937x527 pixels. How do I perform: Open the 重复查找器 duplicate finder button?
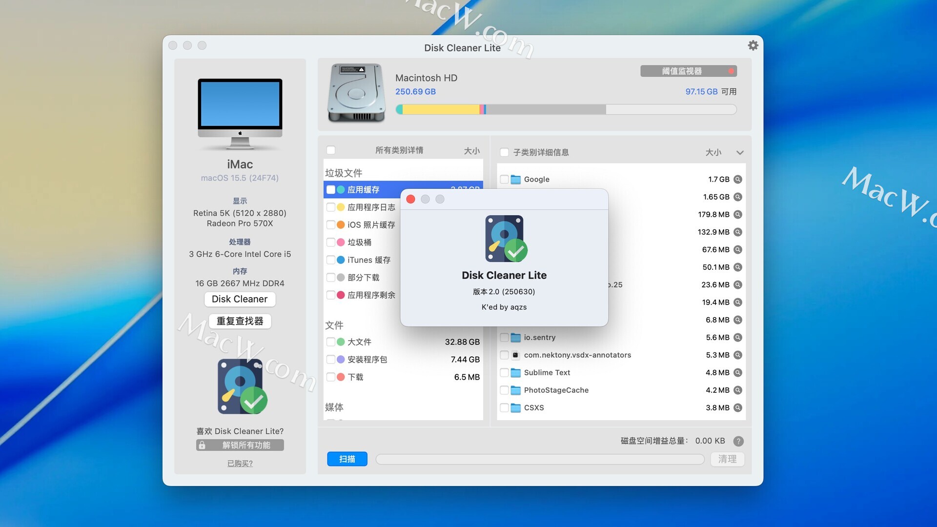[x=240, y=321]
